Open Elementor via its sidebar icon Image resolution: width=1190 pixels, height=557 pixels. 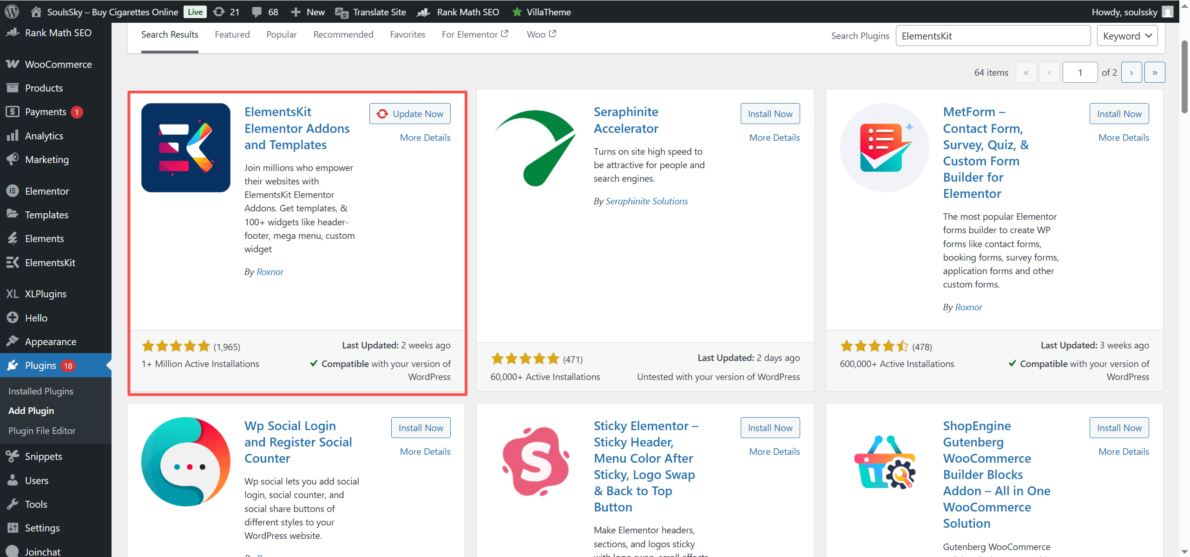coord(13,191)
